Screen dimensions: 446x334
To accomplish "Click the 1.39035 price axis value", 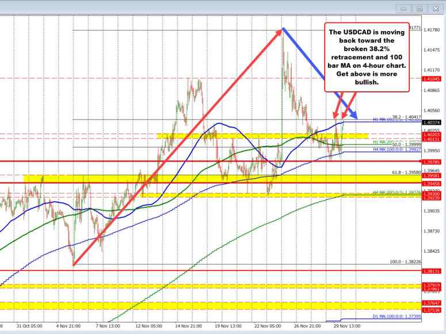I will pyautogui.click(x=432, y=211).
